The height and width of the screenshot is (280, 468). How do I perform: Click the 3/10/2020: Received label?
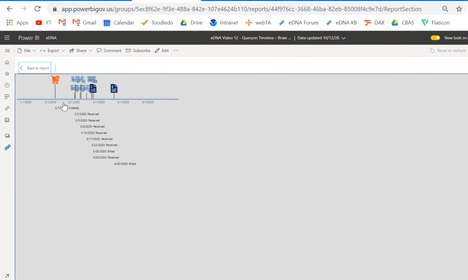click(x=94, y=133)
